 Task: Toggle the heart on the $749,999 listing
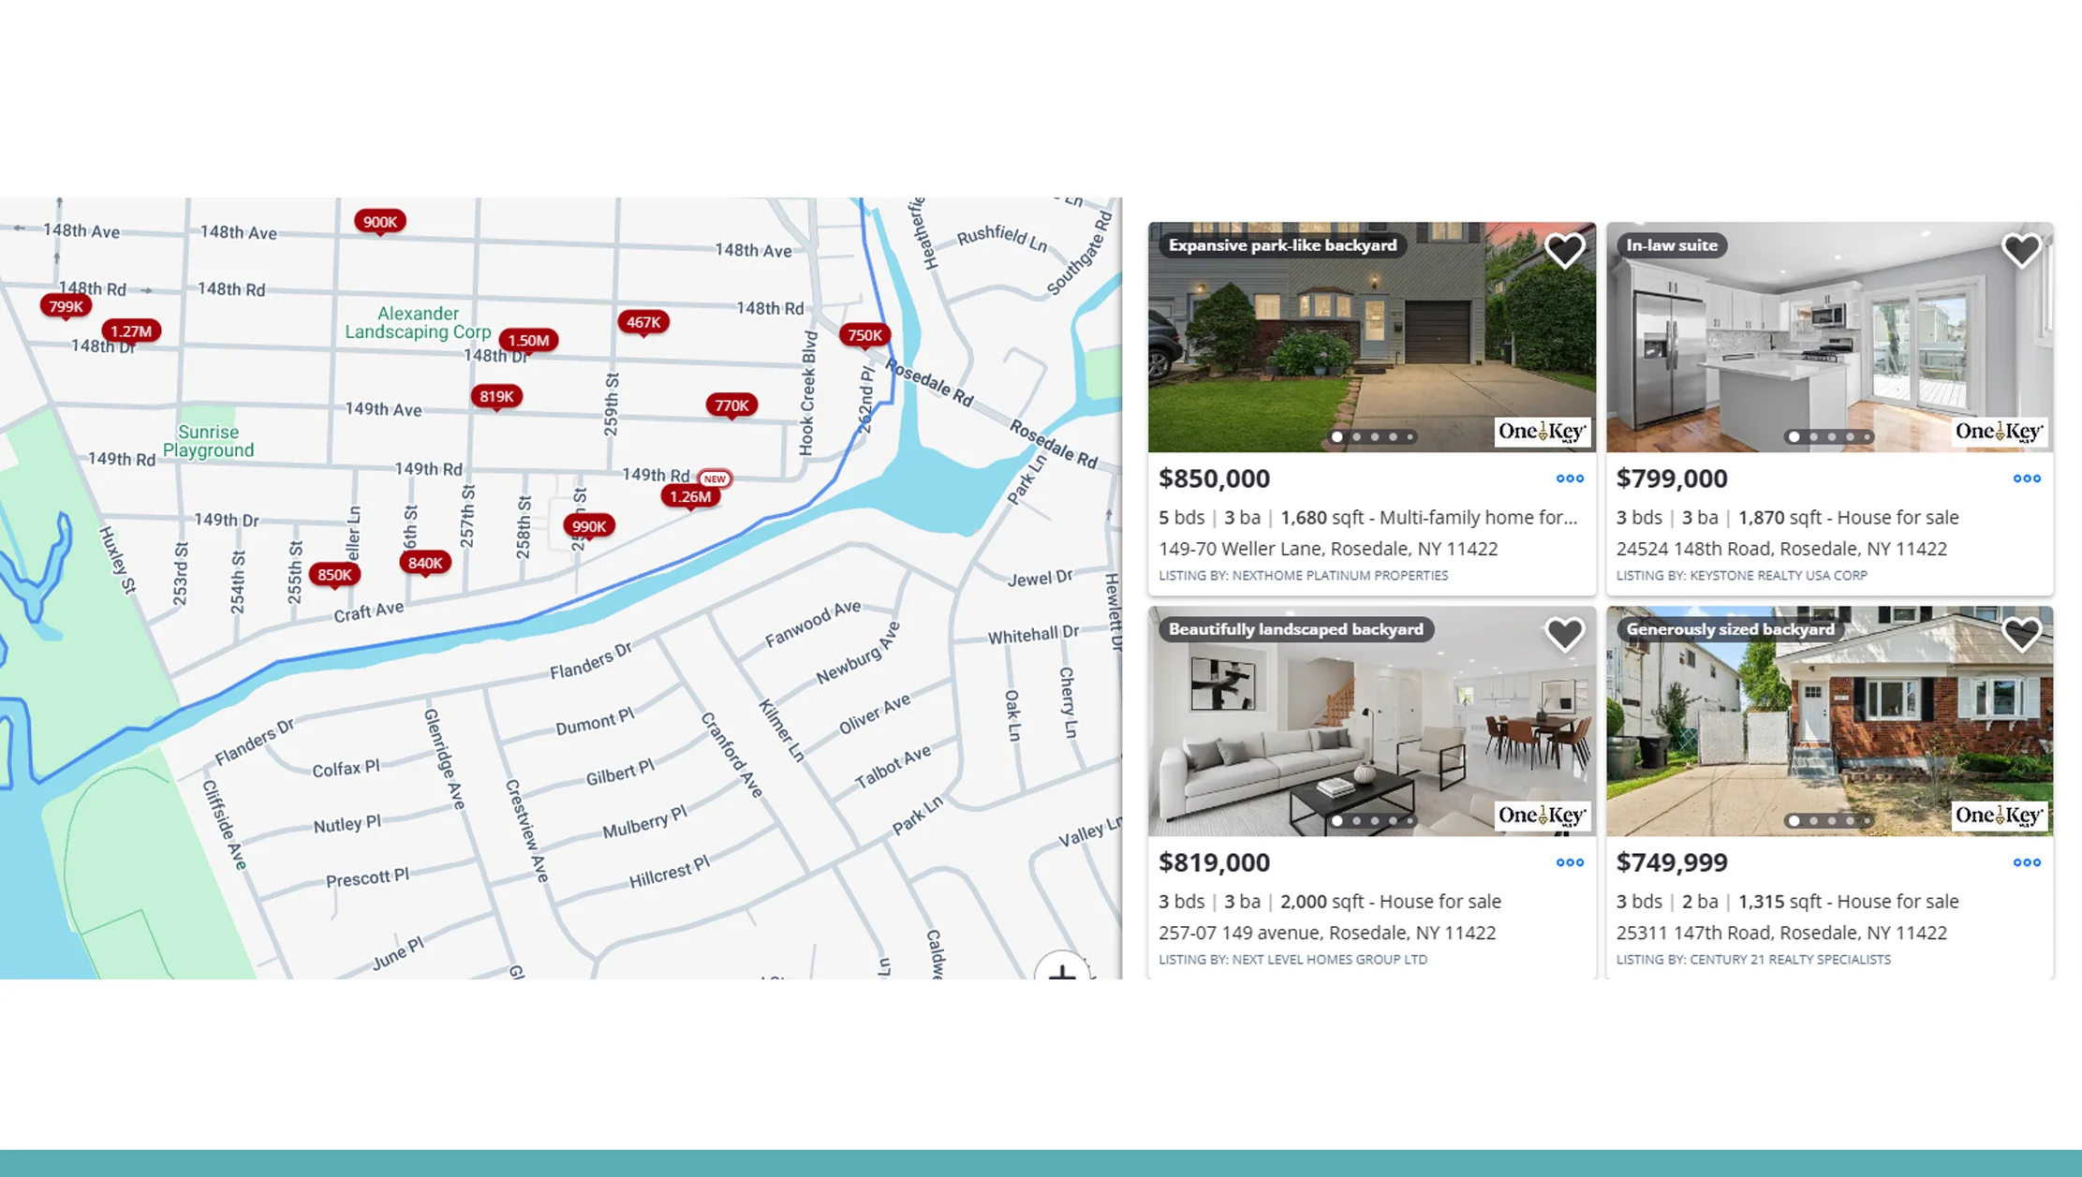coord(2022,633)
